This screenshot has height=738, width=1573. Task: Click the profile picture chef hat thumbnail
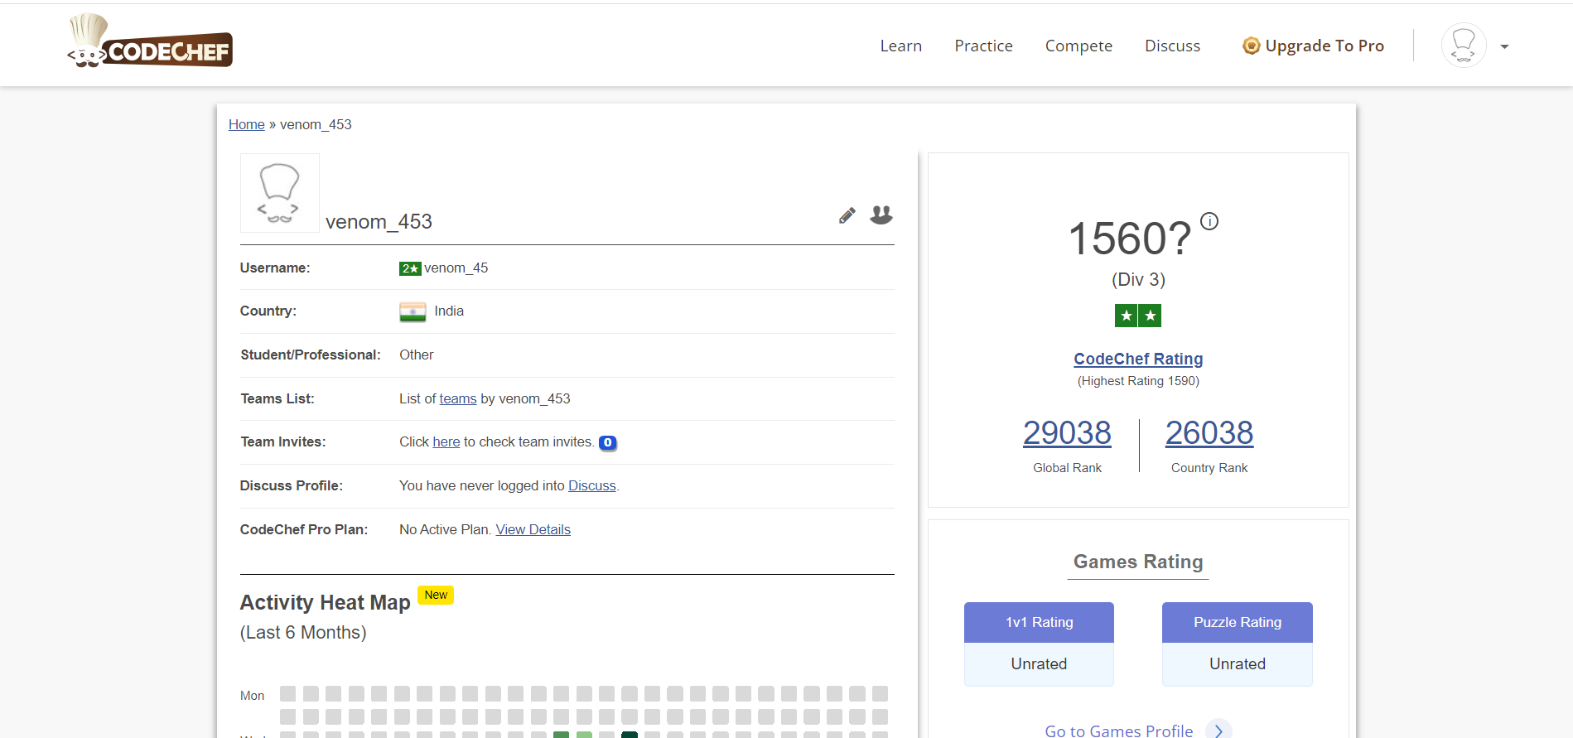coord(280,193)
